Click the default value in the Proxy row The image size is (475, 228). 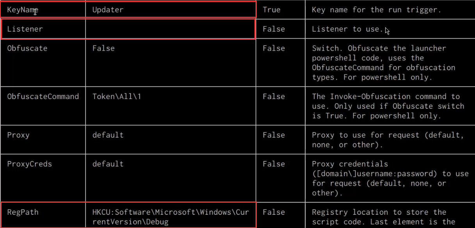[108, 135]
